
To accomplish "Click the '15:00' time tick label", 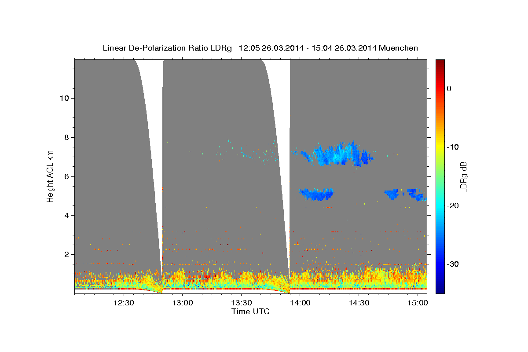I will (418, 303).
